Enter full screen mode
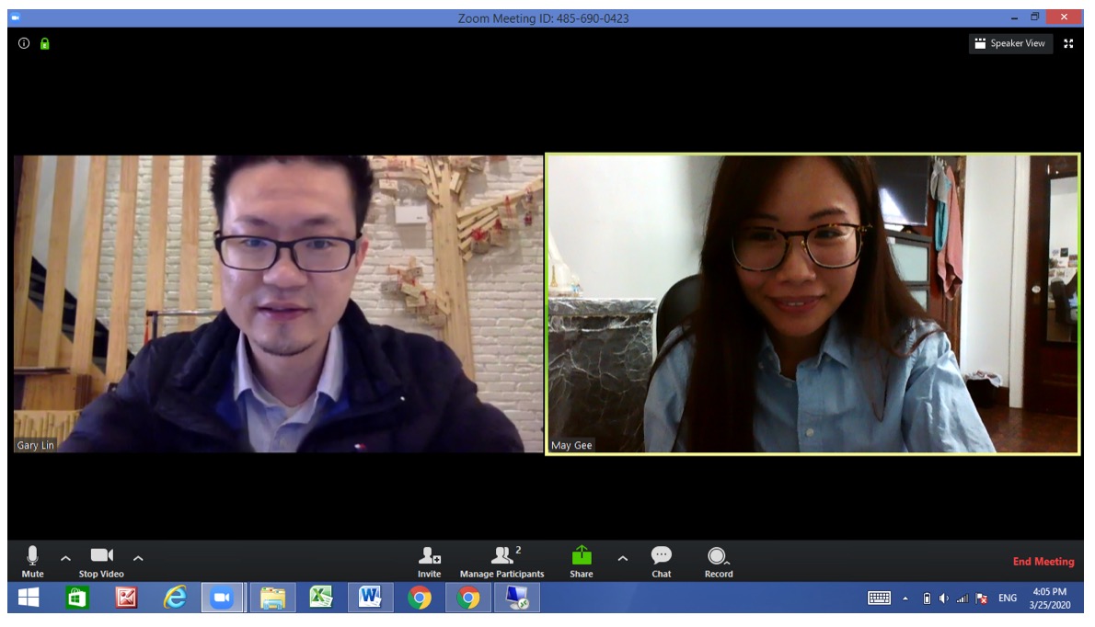This screenshot has width=1095, height=627. (1068, 43)
